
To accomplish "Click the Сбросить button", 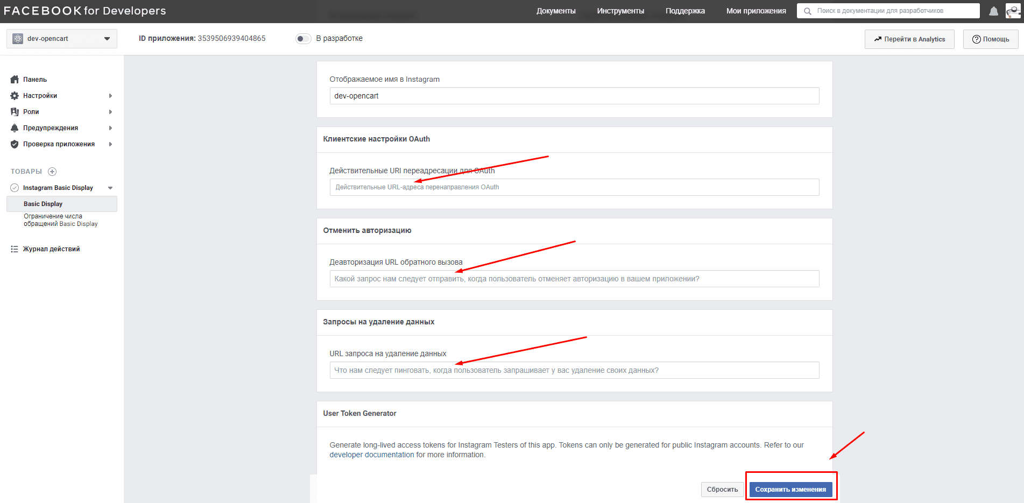I will [722, 490].
